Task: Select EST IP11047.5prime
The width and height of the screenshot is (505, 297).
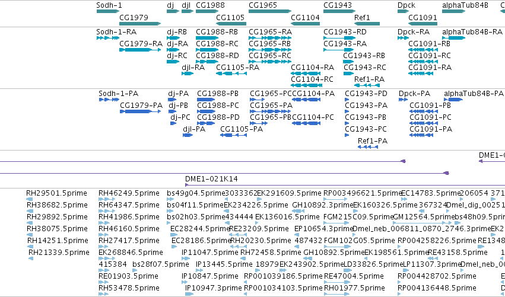Action: pyautogui.click(x=210, y=253)
